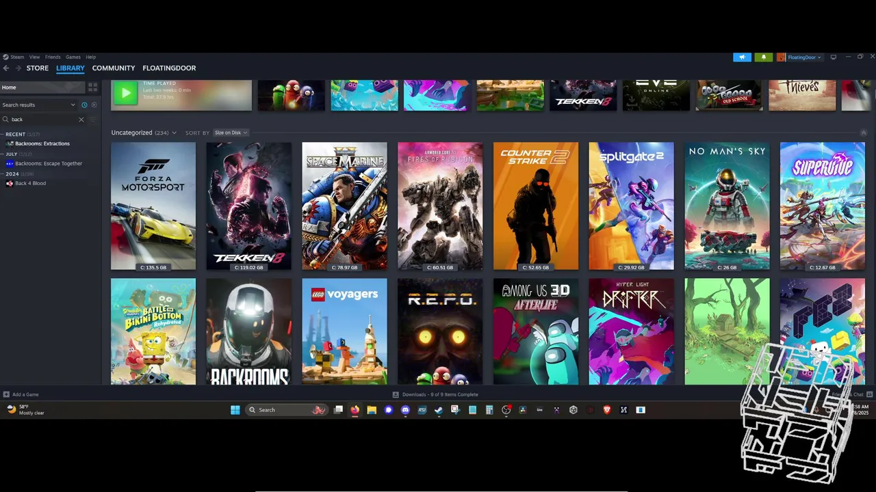Toggle sort by recent activity clock

click(84, 105)
